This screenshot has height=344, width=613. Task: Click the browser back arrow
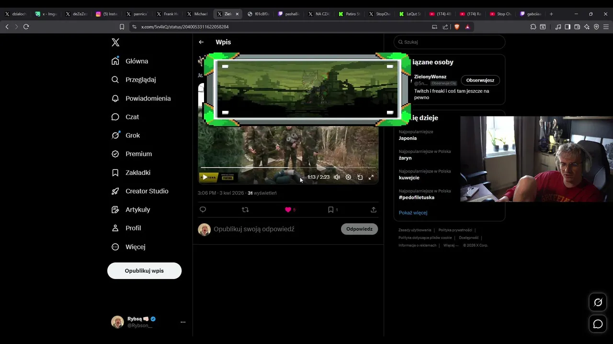coord(7,27)
